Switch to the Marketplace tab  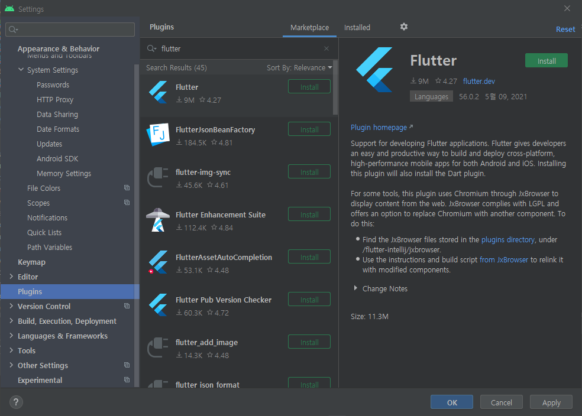[x=309, y=27]
